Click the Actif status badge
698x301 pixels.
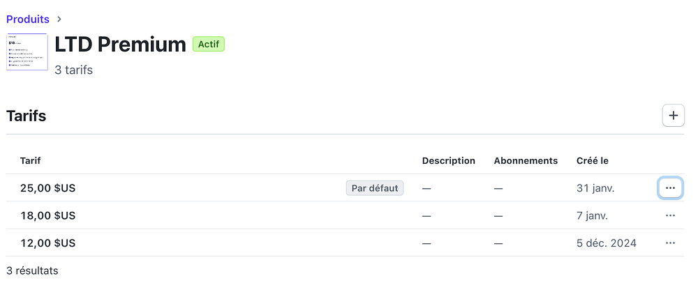[x=208, y=45]
